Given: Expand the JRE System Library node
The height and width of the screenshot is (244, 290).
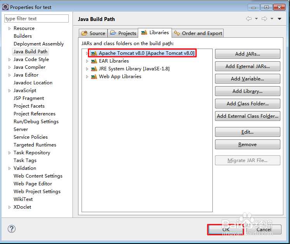Looking at the screenshot, I should 87,69.
